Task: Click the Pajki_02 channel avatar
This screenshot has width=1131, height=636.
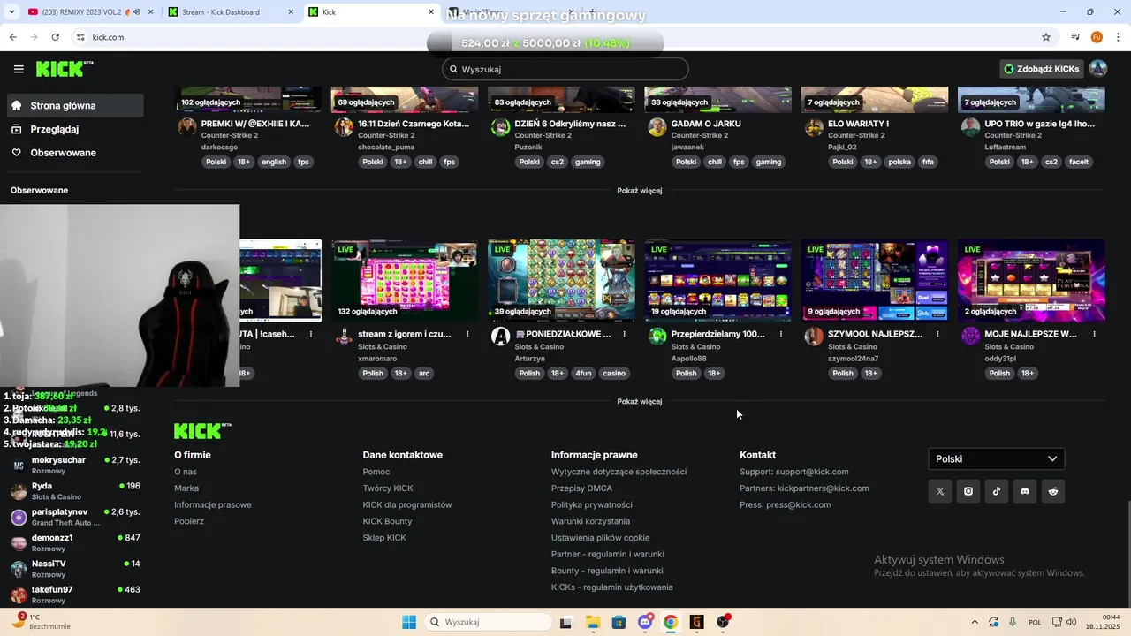Action: click(x=814, y=126)
